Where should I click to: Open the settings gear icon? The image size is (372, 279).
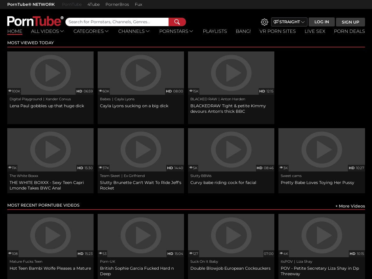point(264,22)
